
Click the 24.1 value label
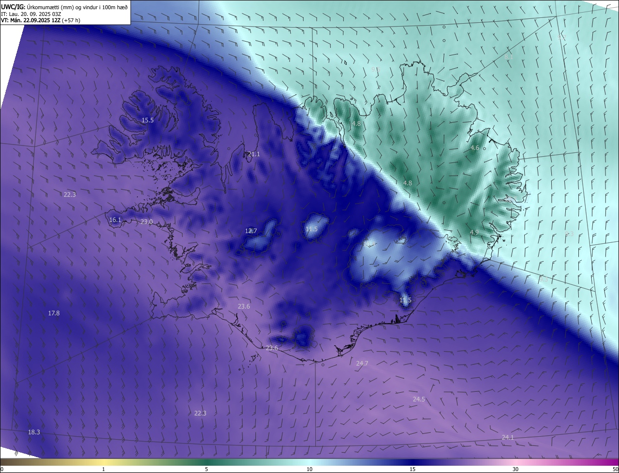508,437
